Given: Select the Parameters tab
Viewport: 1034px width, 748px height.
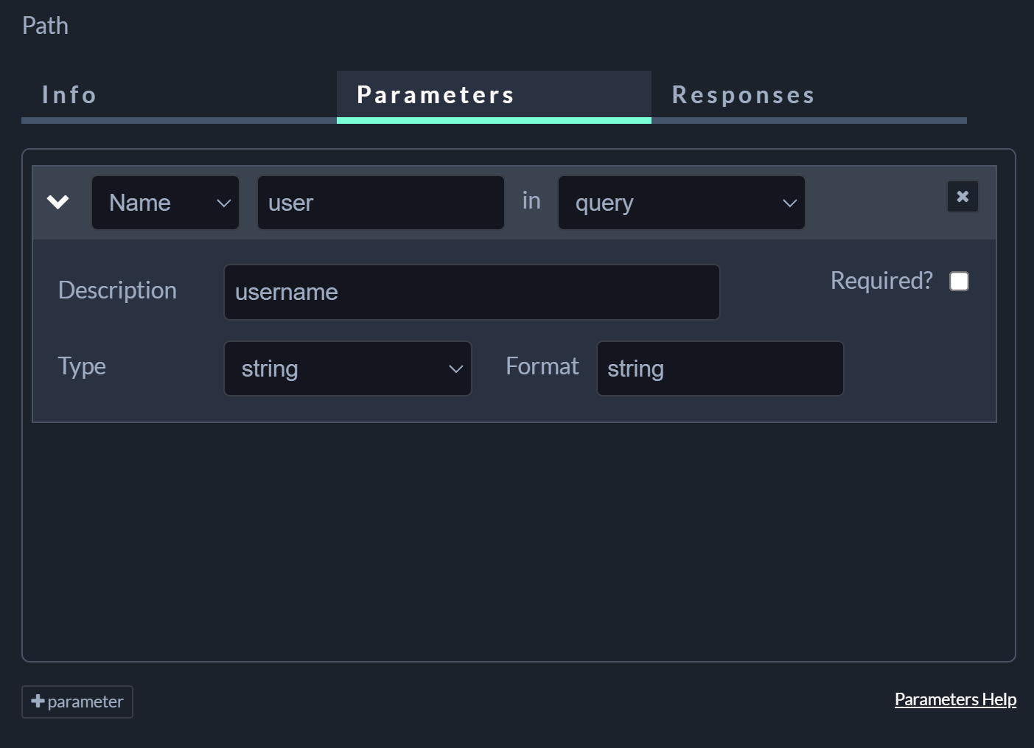Looking at the screenshot, I should (x=436, y=95).
